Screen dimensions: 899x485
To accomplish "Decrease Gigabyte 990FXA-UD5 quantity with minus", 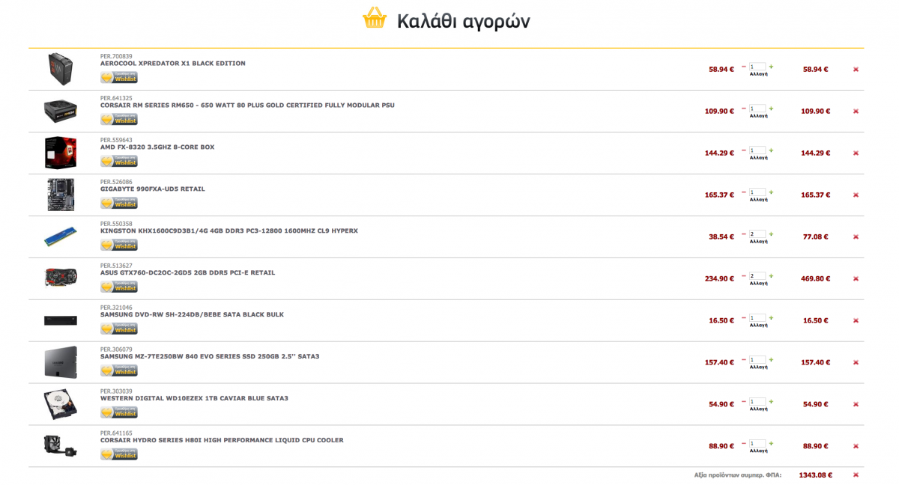I will (x=744, y=192).
